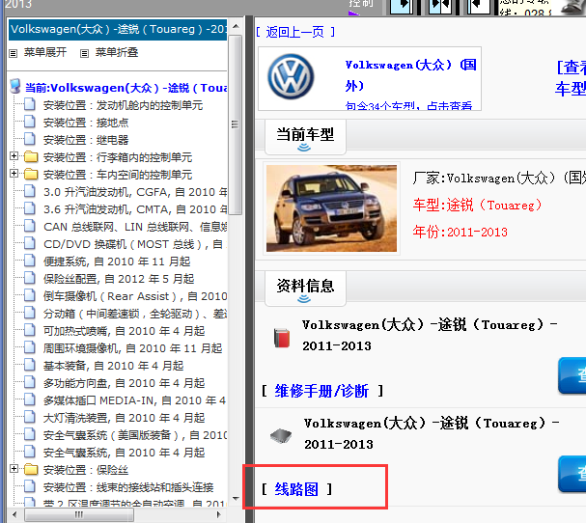
Task: Open the 维修手册/诊断 link
Action: [x=321, y=391]
